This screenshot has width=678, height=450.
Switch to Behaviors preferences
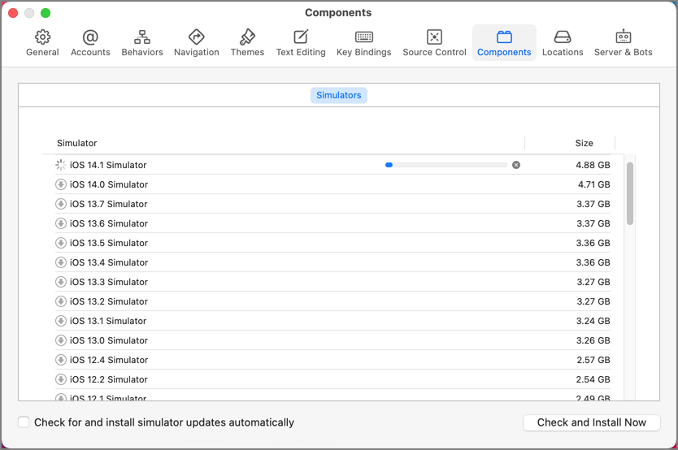142,43
